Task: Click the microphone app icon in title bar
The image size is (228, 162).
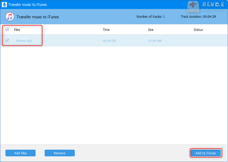Action: click(4, 5)
